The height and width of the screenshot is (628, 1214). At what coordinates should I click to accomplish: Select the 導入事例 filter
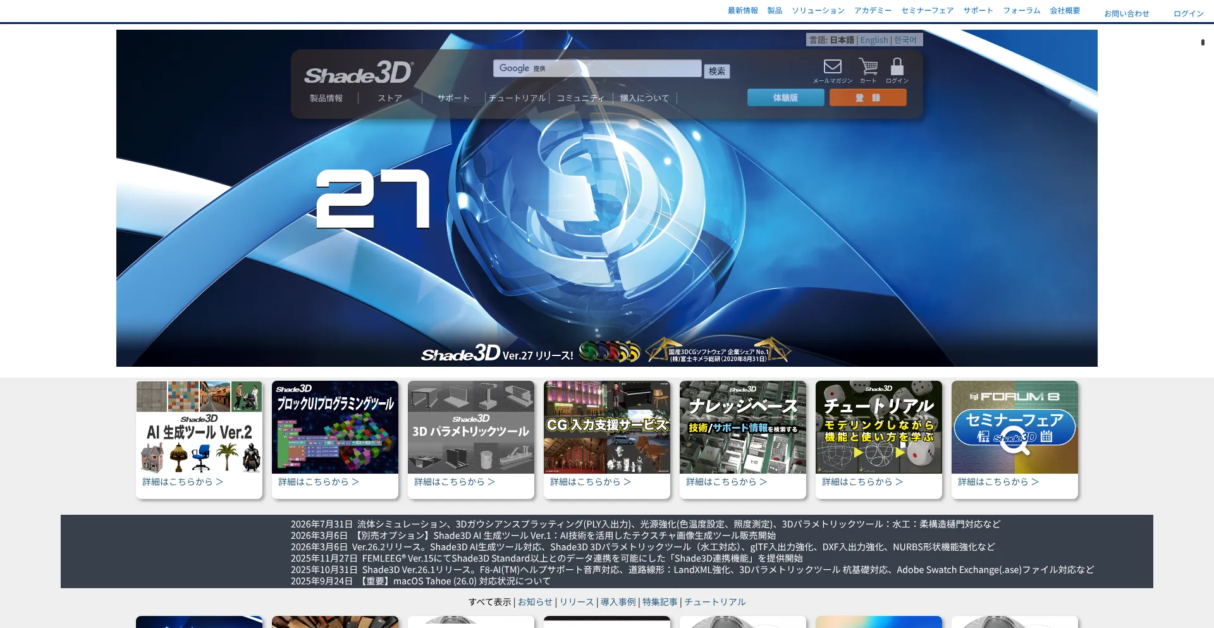point(618,602)
